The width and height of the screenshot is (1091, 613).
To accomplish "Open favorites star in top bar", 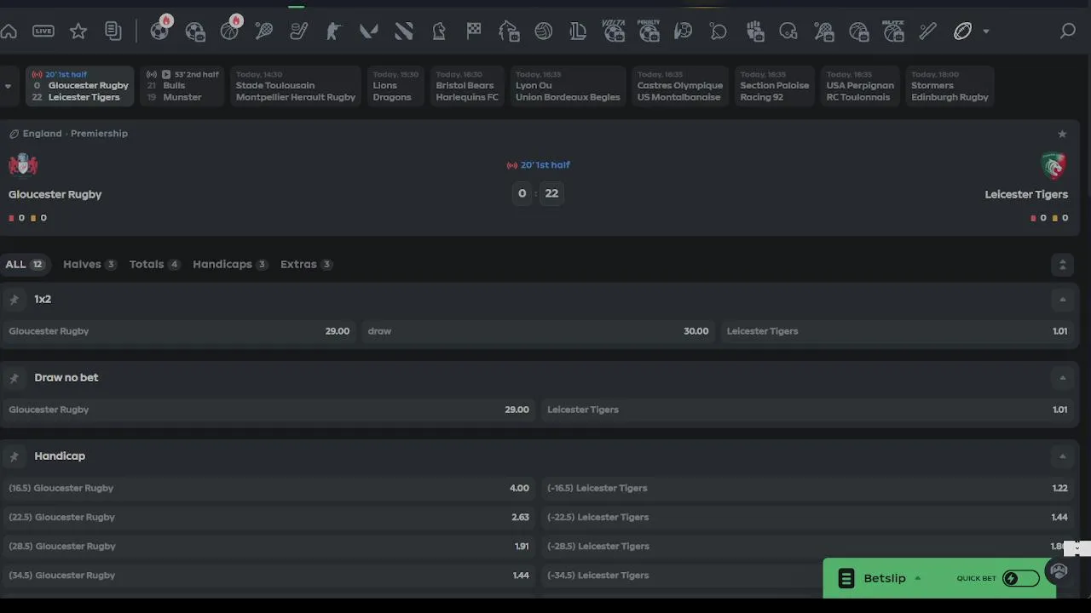I will pyautogui.click(x=78, y=32).
